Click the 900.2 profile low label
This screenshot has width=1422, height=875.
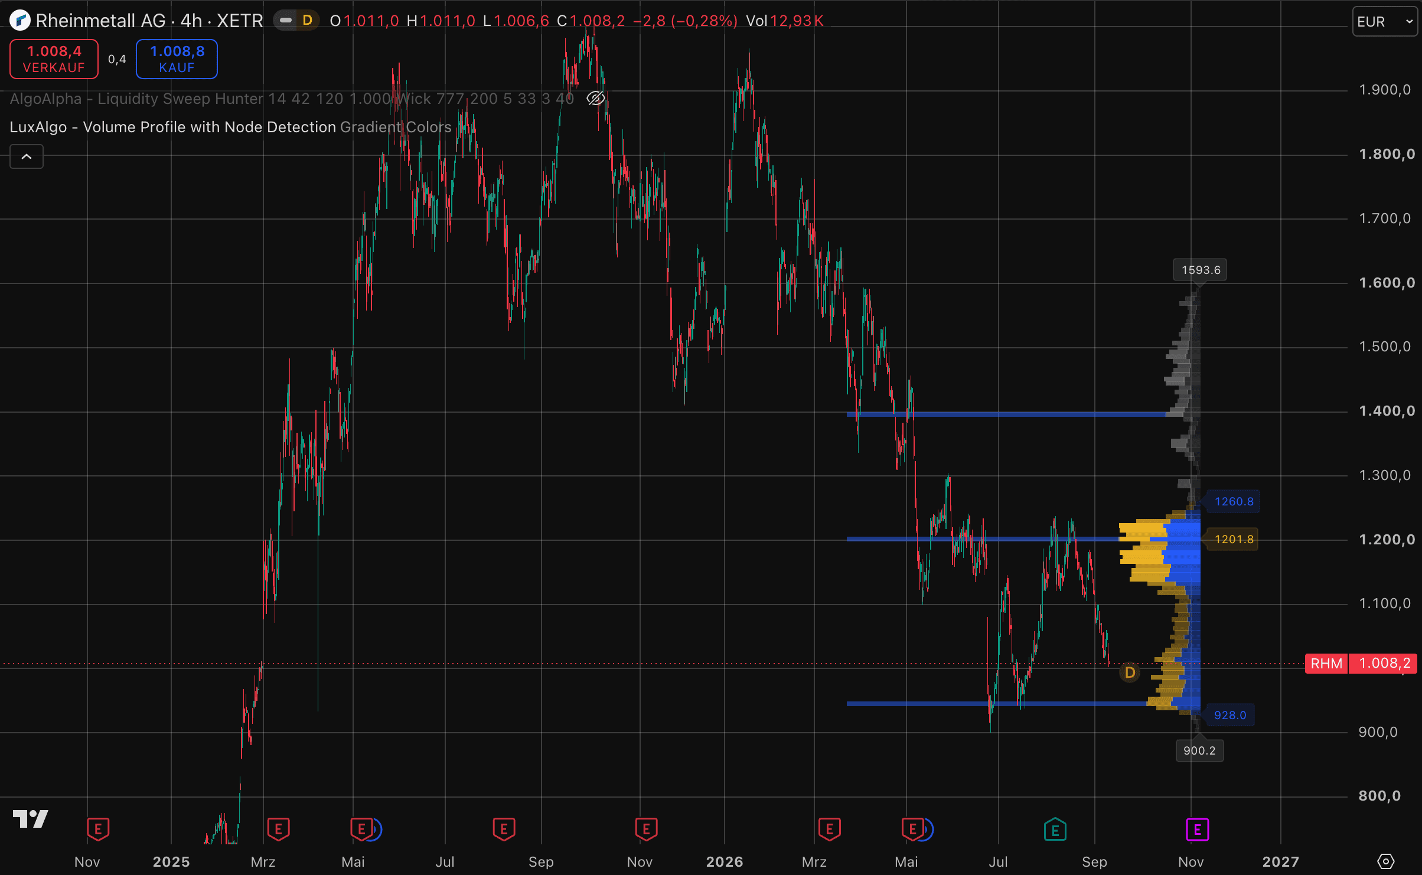pyautogui.click(x=1199, y=750)
